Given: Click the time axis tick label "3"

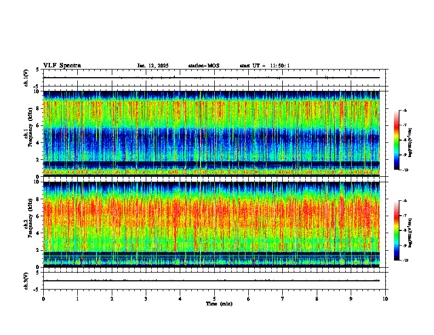Looking at the screenshot, I should [146, 299].
